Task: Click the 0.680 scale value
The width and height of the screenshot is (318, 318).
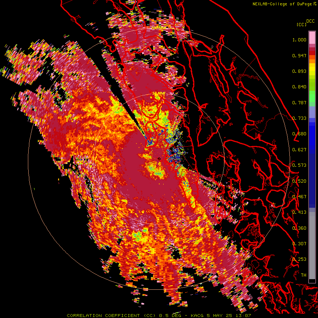Action: pyautogui.click(x=299, y=134)
